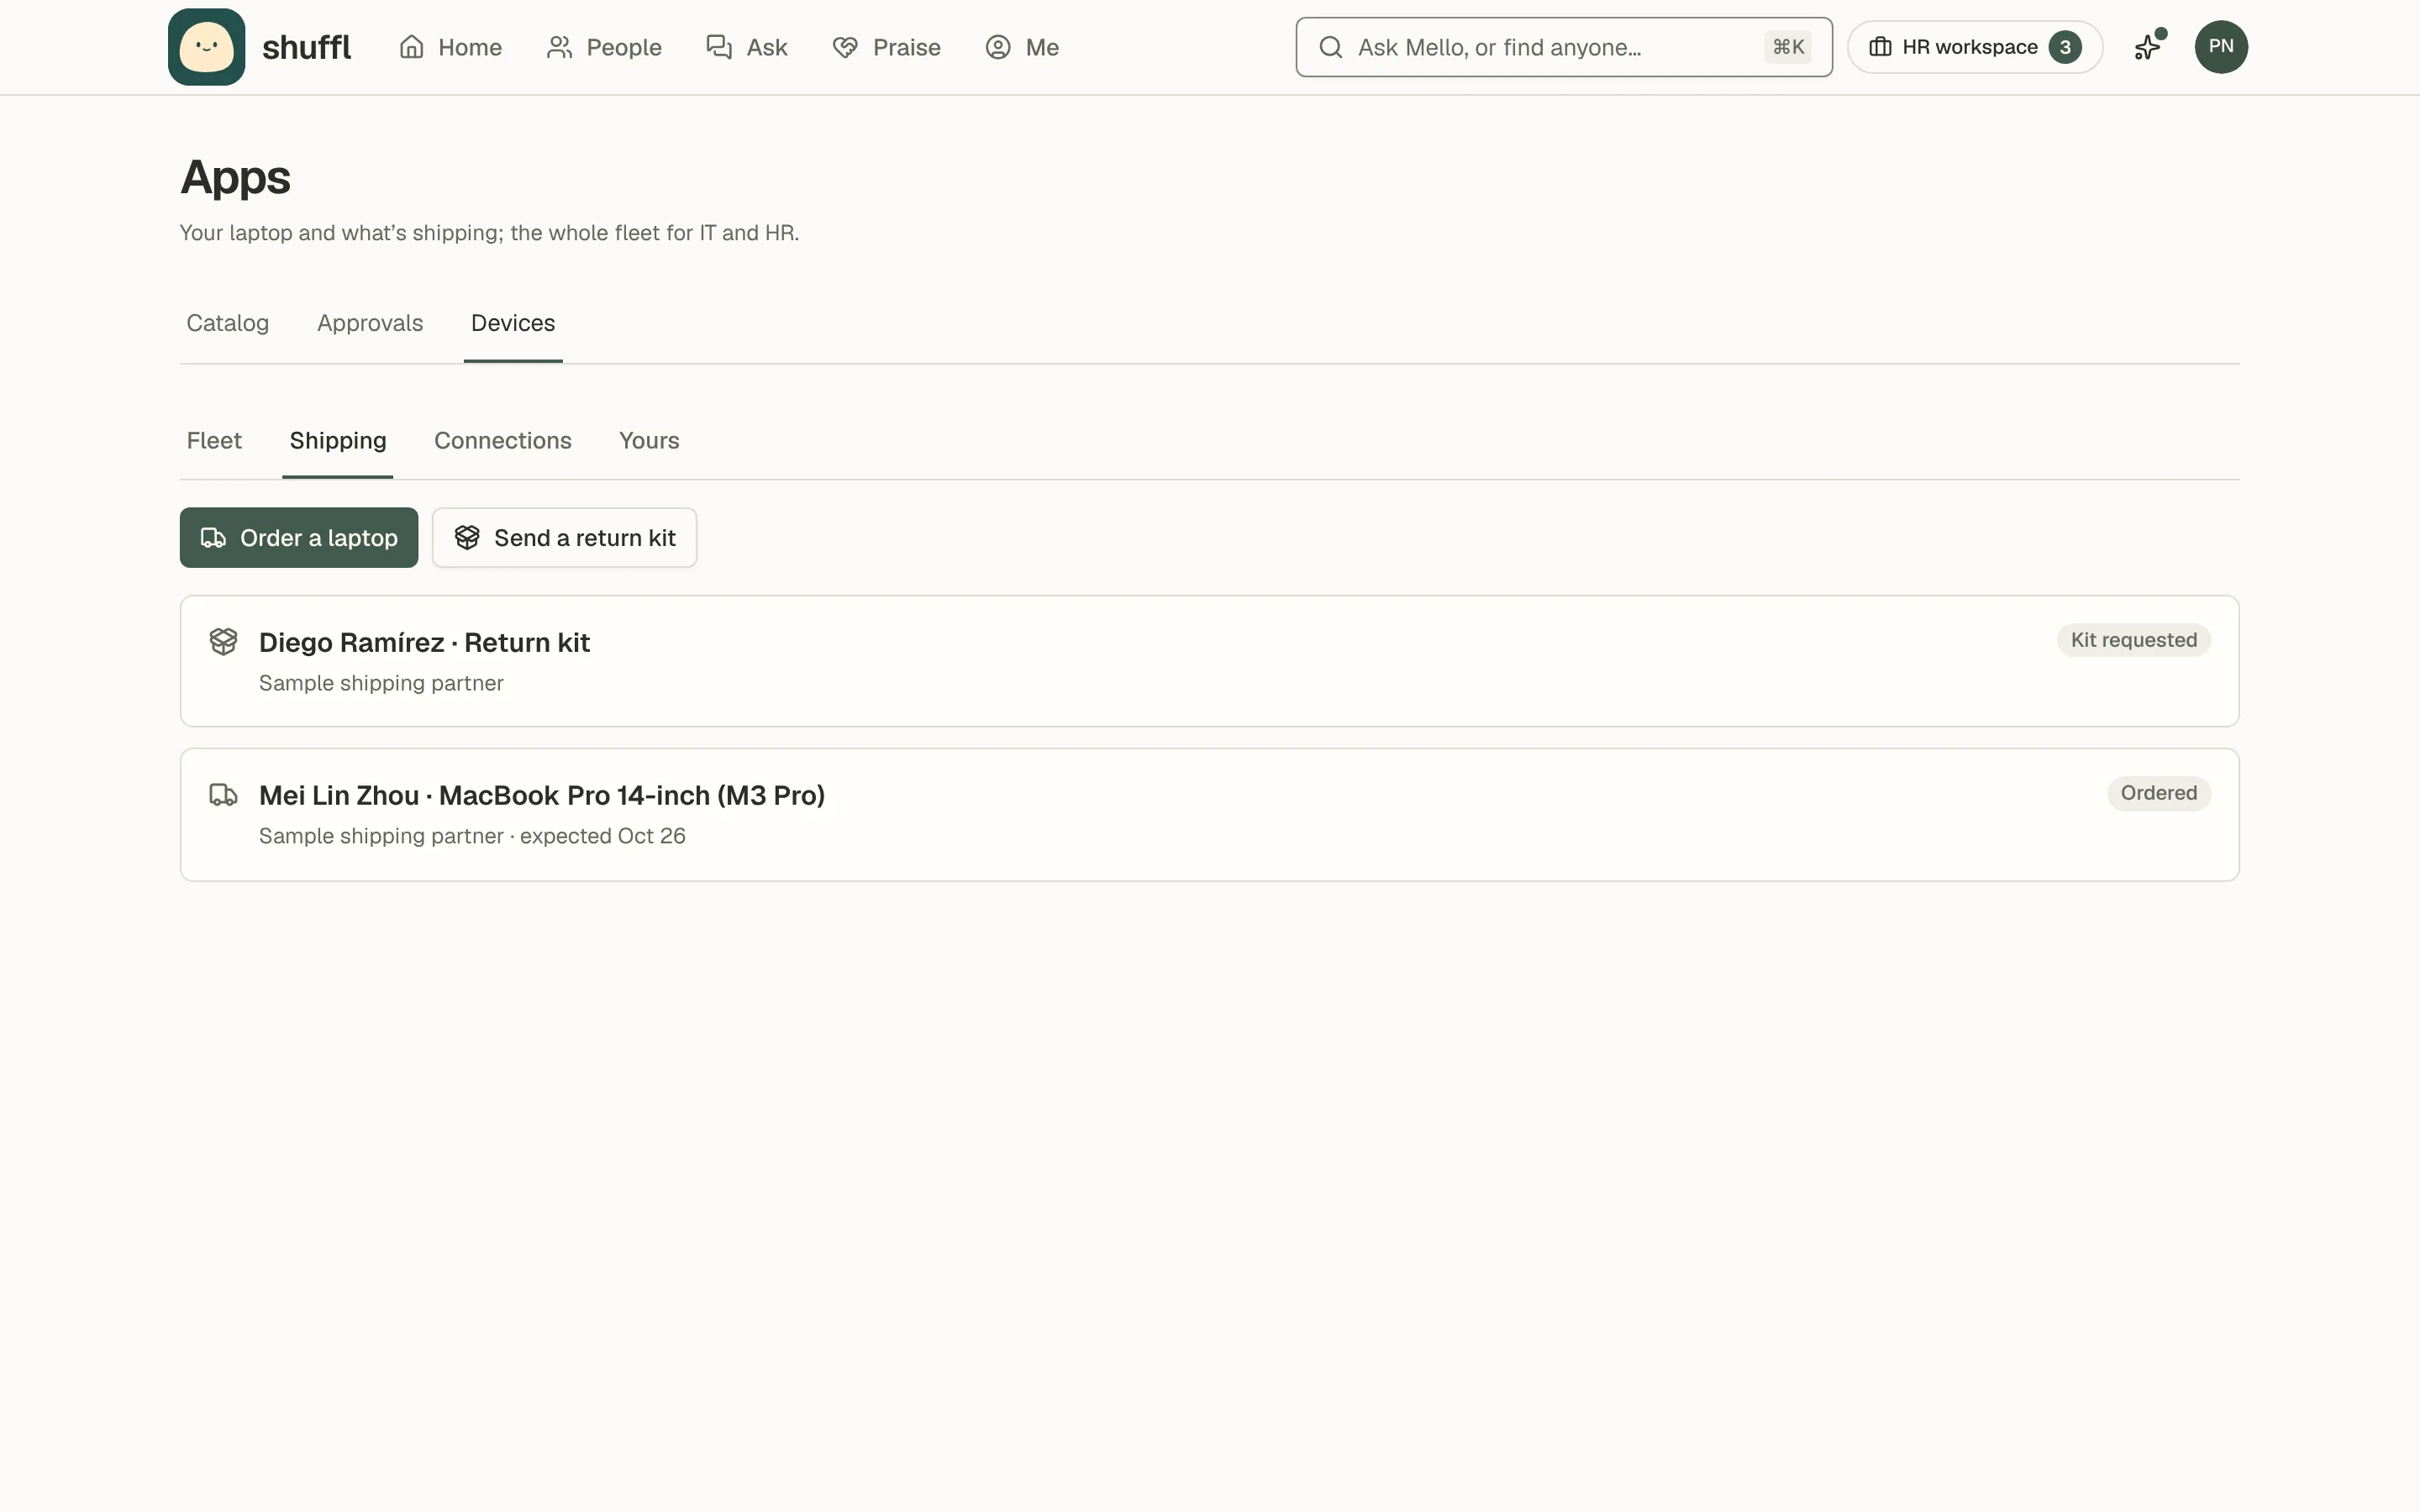Open the PN user avatar
The height and width of the screenshot is (1512, 2420).
click(x=2221, y=47)
